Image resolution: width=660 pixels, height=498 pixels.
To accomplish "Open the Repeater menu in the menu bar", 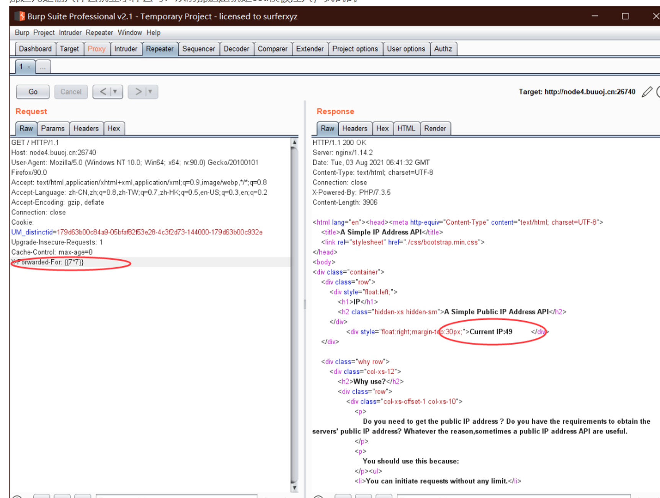I will tap(100, 33).
